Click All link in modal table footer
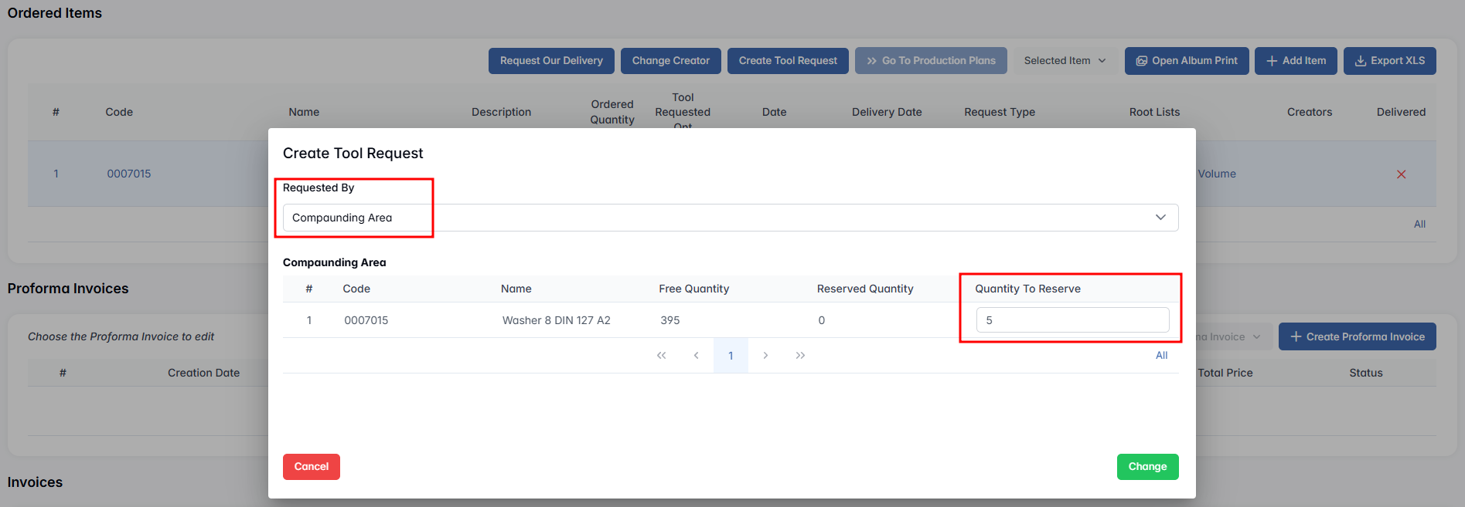 pyautogui.click(x=1161, y=356)
